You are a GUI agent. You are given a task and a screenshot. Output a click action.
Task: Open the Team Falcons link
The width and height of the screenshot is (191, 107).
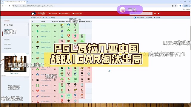click(x=45, y=31)
